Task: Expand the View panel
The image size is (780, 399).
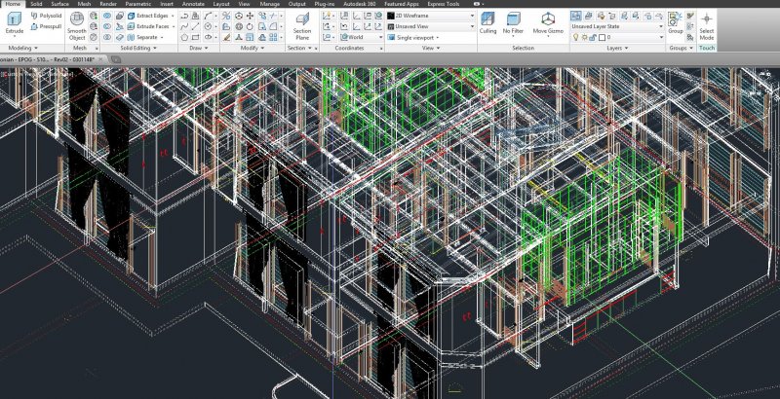Action: [x=431, y=48]
